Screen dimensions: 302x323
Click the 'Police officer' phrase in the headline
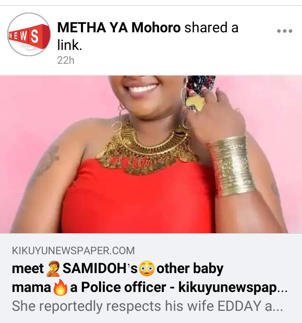coord(124,287)
